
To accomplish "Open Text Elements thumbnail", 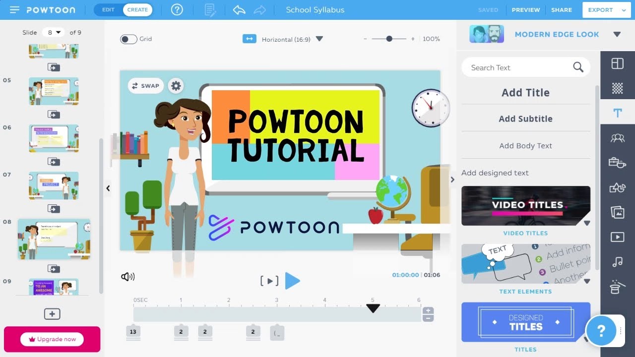I will click(526, 264).
